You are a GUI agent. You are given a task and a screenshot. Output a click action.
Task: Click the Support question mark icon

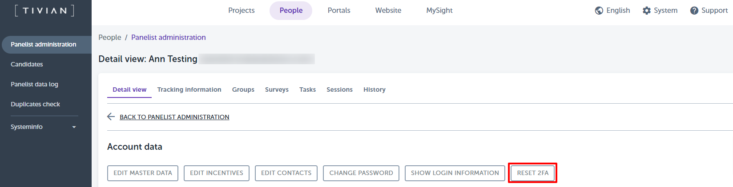(x=694, y=11)
